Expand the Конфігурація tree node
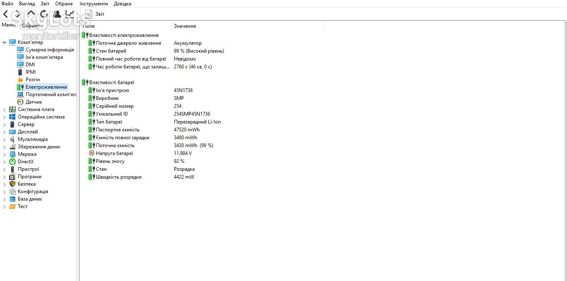The image size is (567, 281). pos(5,191)
